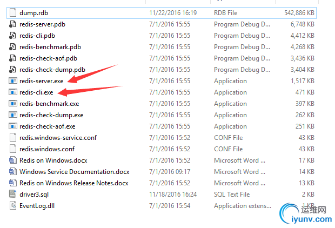
Task: Select the redis-check-aof.exe icon
Action: [14, 126]
